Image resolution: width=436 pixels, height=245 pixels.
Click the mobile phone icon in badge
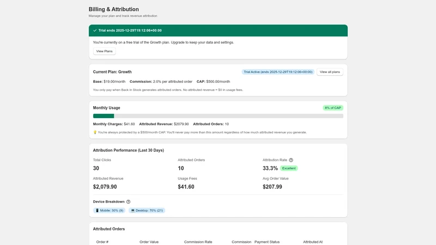(x=97, y=211)
